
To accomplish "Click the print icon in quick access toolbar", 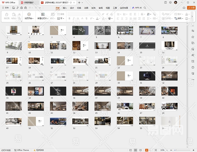I will coord(22,8).
